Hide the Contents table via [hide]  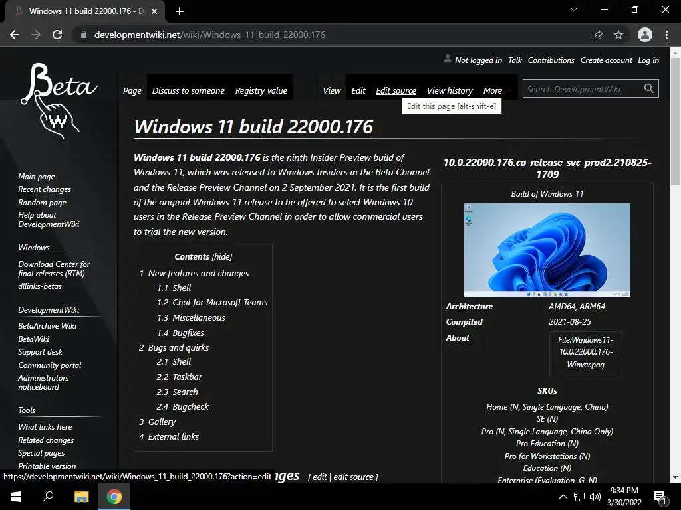(x=222, y=257)
